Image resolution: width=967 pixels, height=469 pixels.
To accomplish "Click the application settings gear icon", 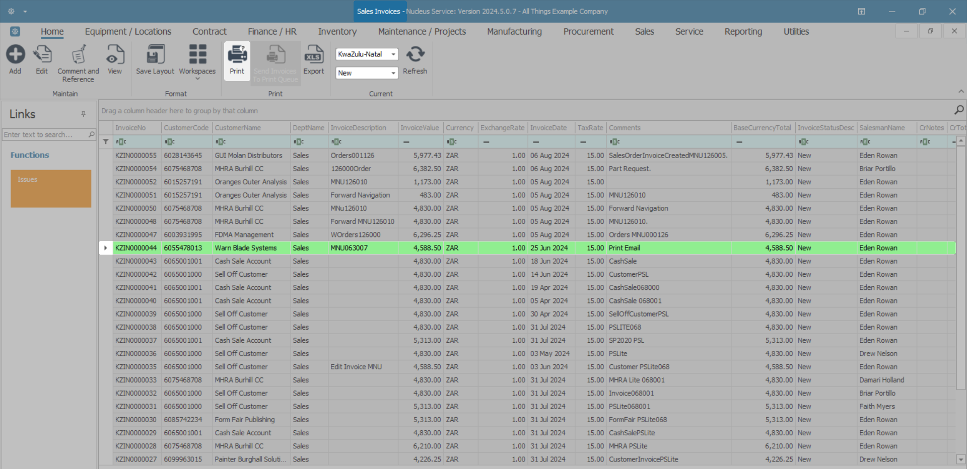I will coord(11,11).
